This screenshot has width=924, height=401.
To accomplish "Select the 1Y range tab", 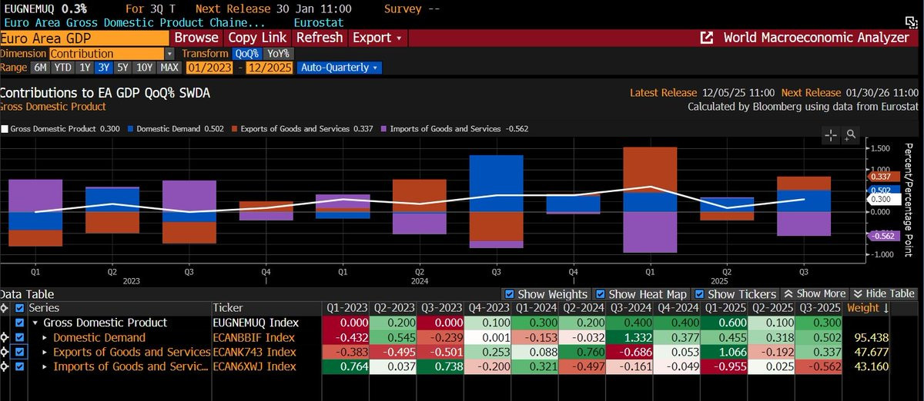I will coord(85,68).
